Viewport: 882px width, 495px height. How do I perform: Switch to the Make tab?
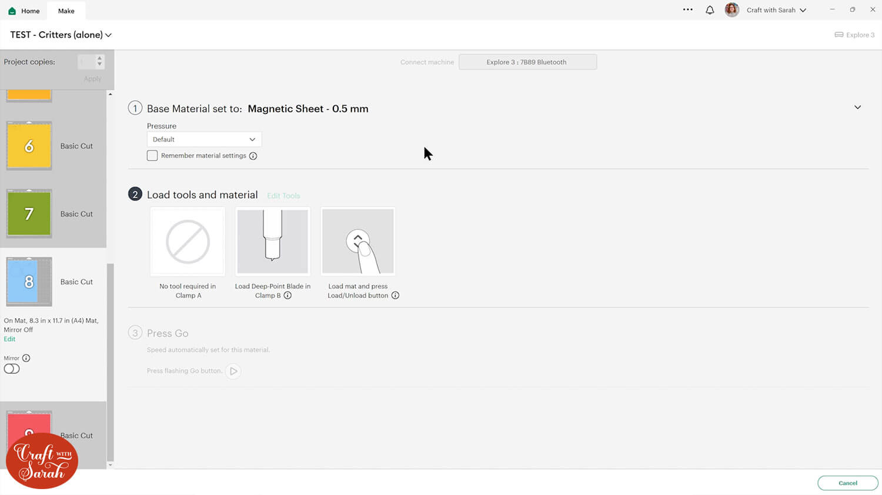[x=66, y=11]
